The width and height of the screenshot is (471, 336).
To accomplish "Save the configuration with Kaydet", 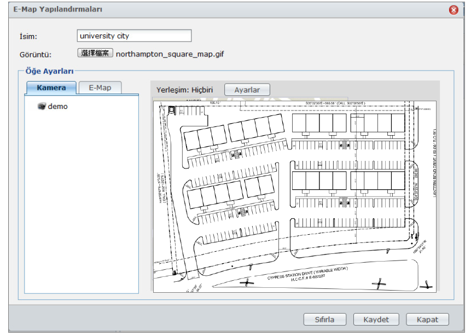I will pos(375,320).
